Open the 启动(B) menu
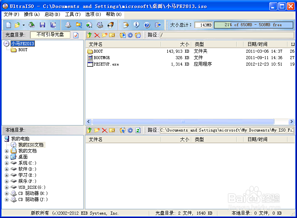The image size is (297, 218). [x=52, y=14]
